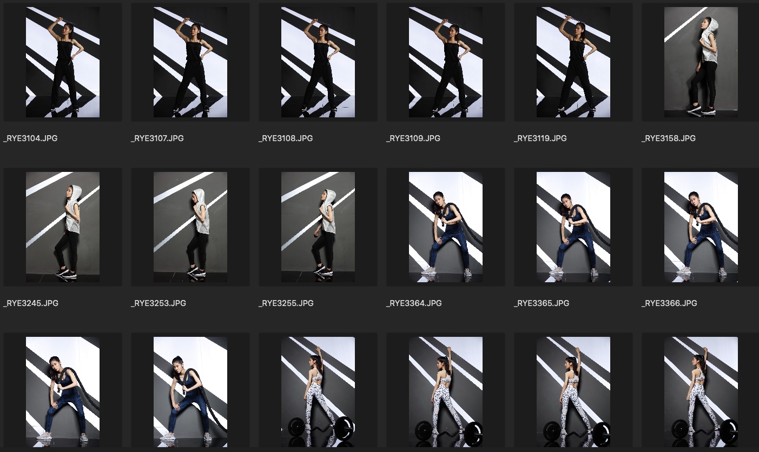Viewport: 759px width, 452px height.
Task: Pick the _RYE3119.JPG photo thumbnail
Action: click(573, 62)
